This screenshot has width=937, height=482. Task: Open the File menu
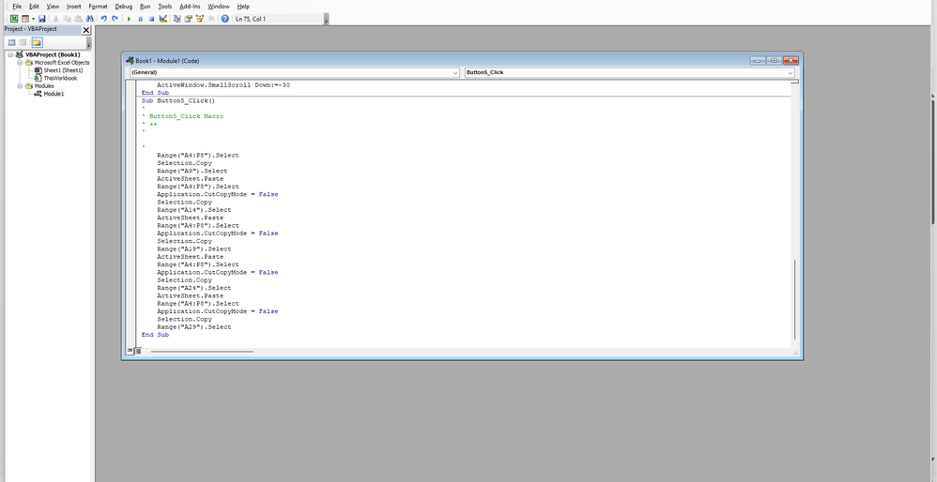tap(17, 7)
